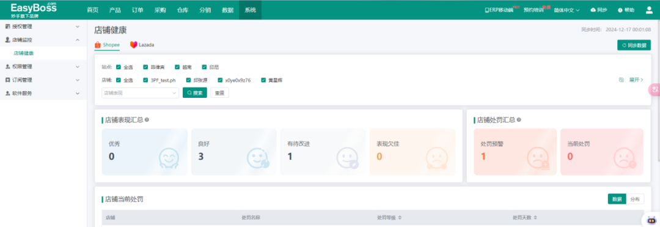The image size is (660, 227).
Task: Click the 重置 button
Action: click(219, 92)
